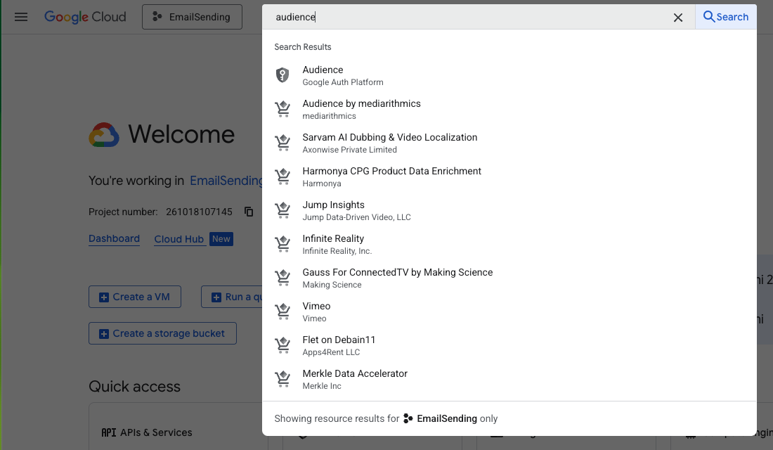Click cart icon next to Infinite Reality
Viewport: 773px width, 450px height.
pyautogui.click(x=282, y=244)
